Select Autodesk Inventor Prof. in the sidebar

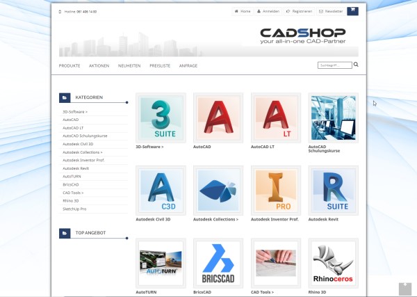tap(83, 161)
